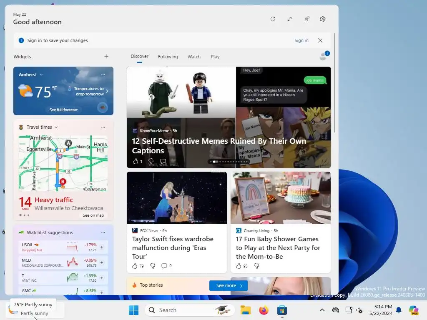Click See on map button
This screenshot has height=320, width=427.
click(x=93, y=215)
